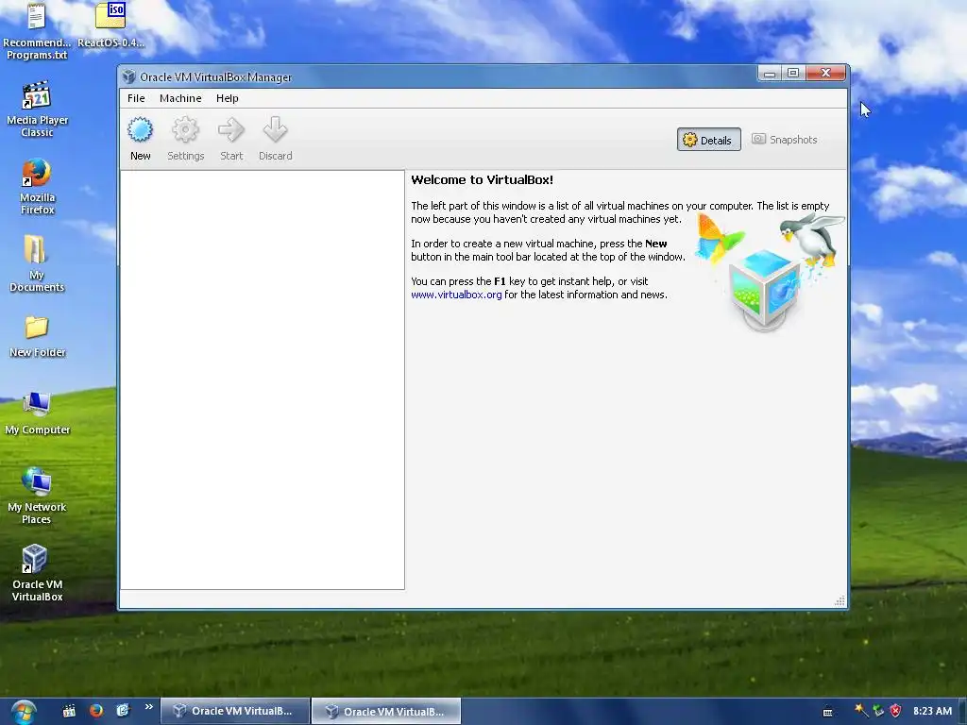Open the Start menu orb
The height and width of the screenshot is (725, 967).
(24, 712)
